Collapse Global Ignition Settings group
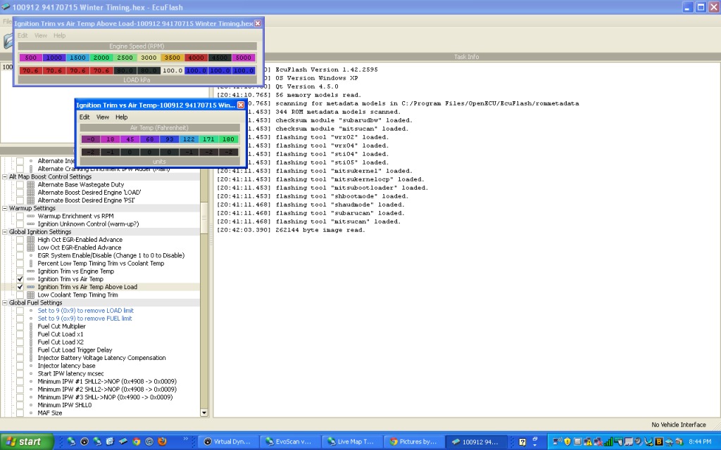721x450 pixels. coord(5,232)
